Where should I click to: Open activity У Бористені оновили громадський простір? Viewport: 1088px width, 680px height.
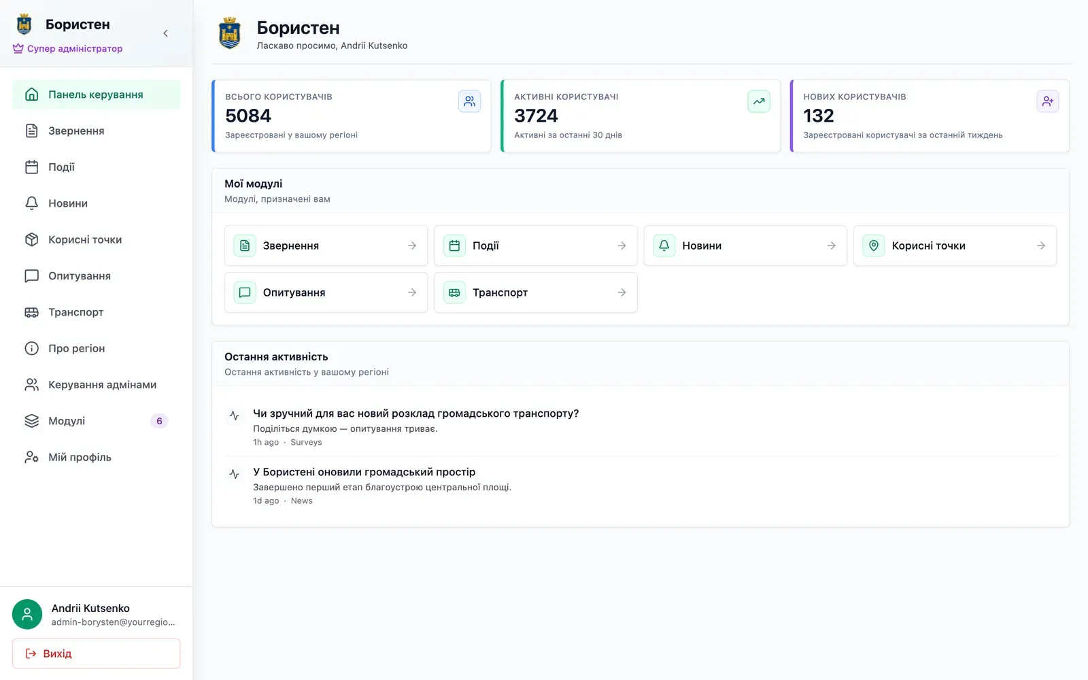pos(364,472)
